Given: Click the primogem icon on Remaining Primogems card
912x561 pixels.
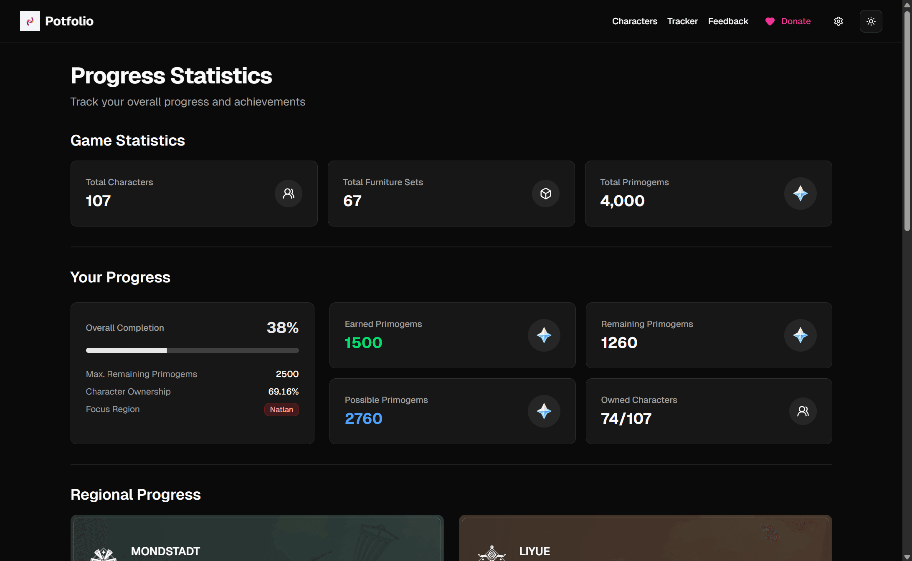Looking at the screenshot, I should click(800, 335).
